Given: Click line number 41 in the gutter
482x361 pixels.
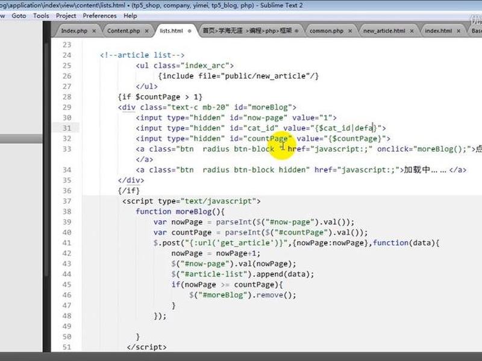Looking at the screenshot, I should pyautogui.click(x=67, y=243).
